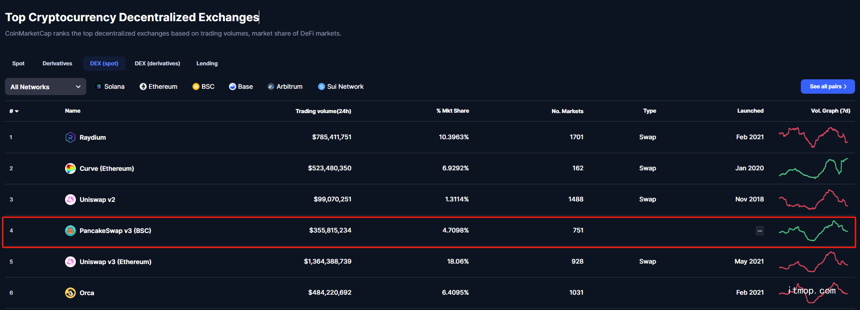The width and height of the screenshot is (860, 310).
Task: Open the PancakeSwap v3 (BSC) link
Action: pyautogui.click(x=115, y=231)
